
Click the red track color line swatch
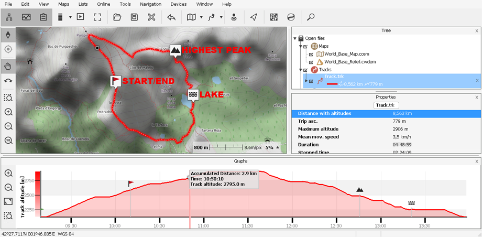coord(331,84)
